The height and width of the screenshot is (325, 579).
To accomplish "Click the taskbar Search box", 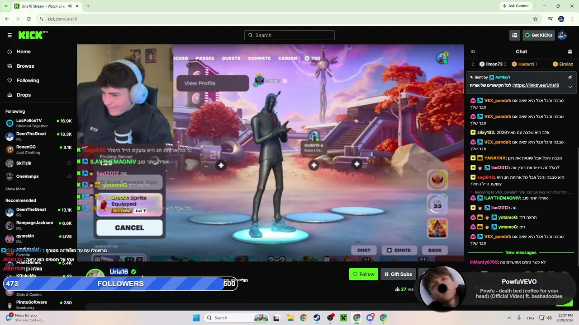I will [237, 318].
